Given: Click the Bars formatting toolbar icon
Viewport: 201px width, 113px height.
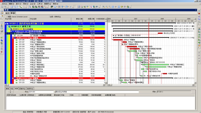Looking at the screenshot, I should 52,7.
